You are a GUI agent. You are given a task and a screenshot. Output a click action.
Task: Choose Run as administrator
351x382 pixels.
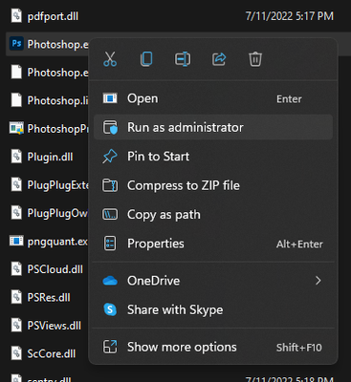(213, 127)
